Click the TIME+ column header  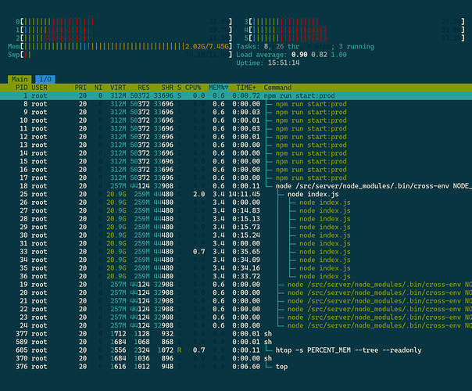click(247, 87)
